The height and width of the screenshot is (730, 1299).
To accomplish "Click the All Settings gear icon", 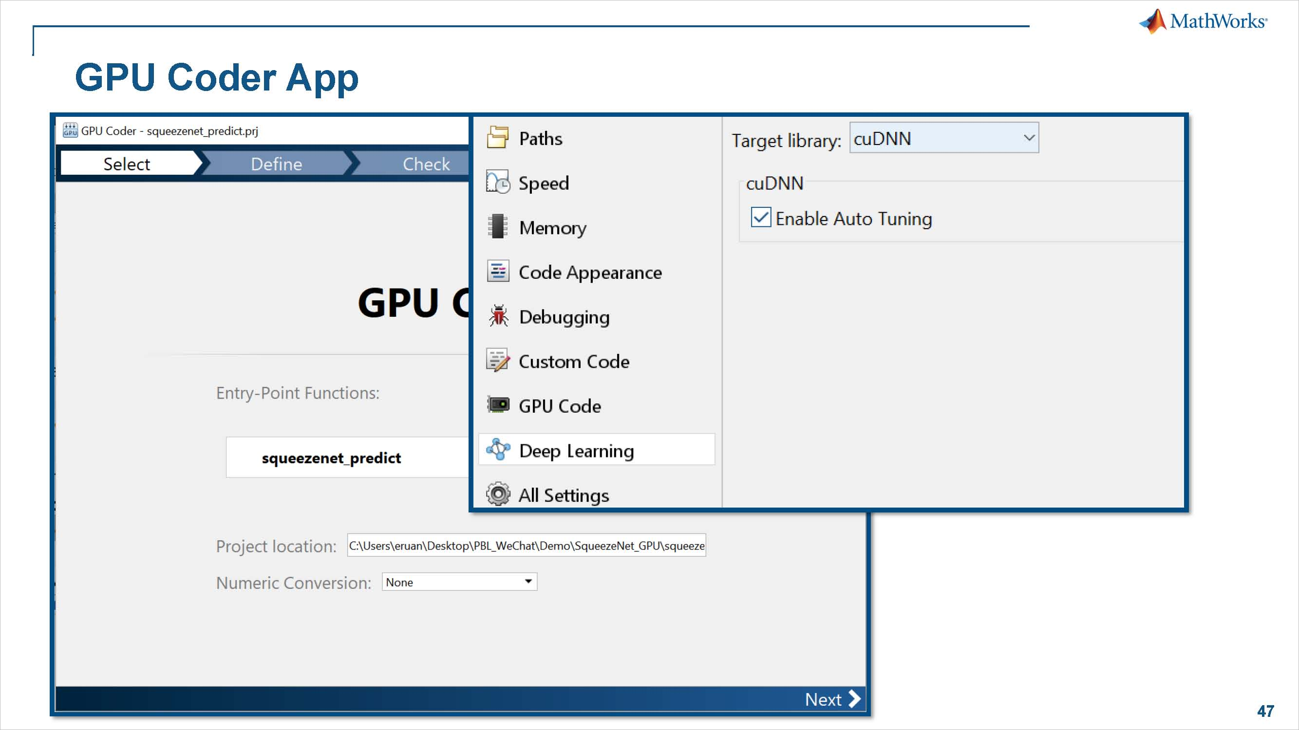I will [x=498, y=494].
